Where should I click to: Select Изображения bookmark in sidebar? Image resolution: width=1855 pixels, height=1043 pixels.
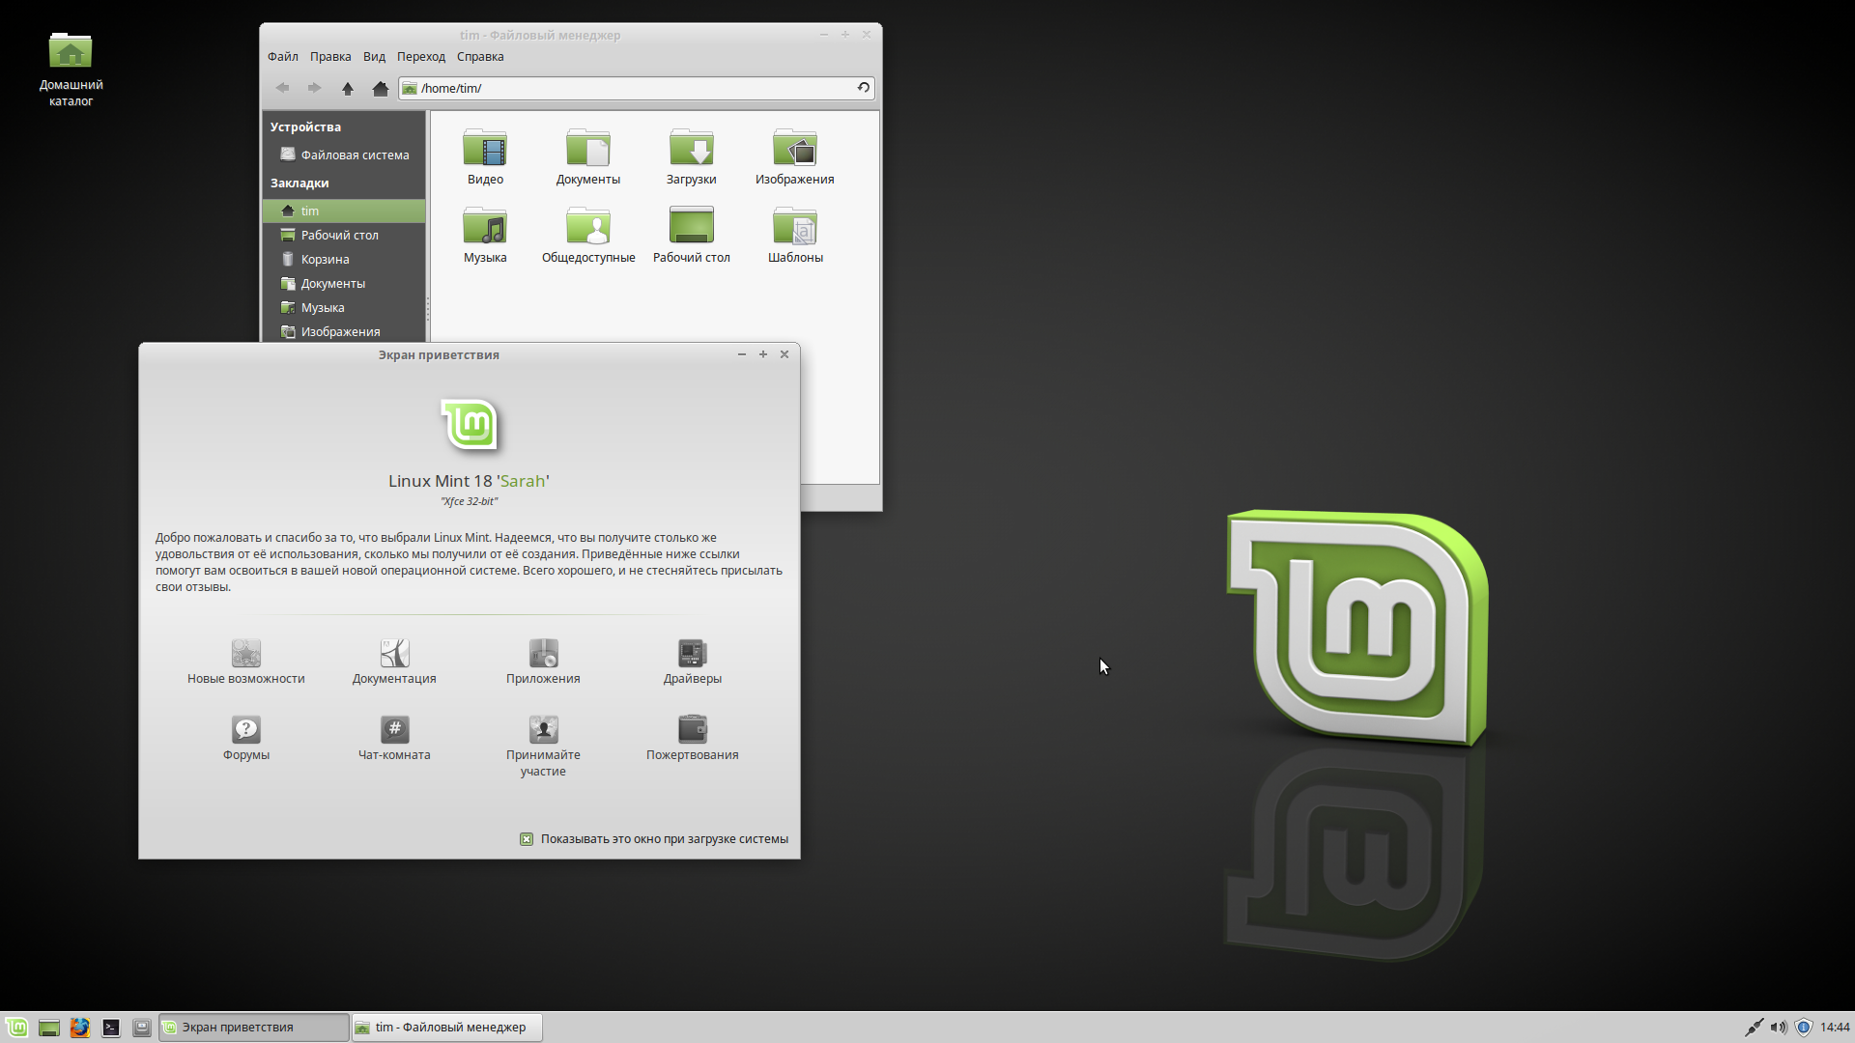(344, 331)
